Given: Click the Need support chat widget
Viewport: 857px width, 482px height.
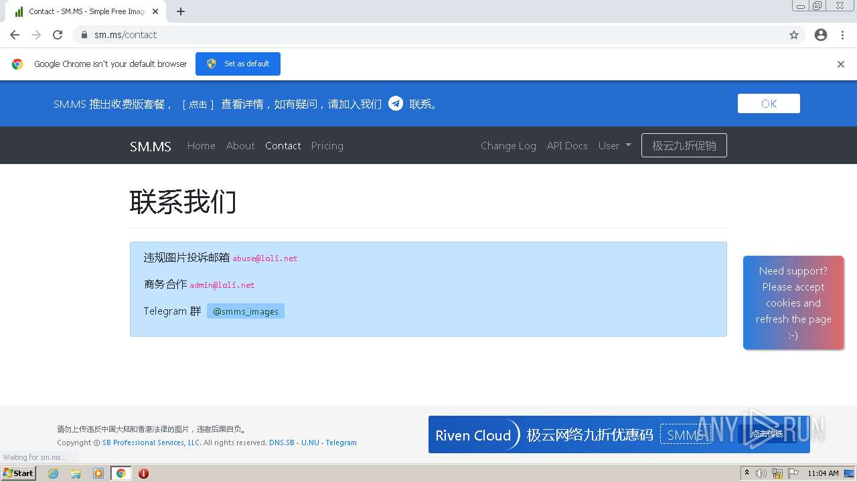Looking at the screenshot, I should [793, 303].
